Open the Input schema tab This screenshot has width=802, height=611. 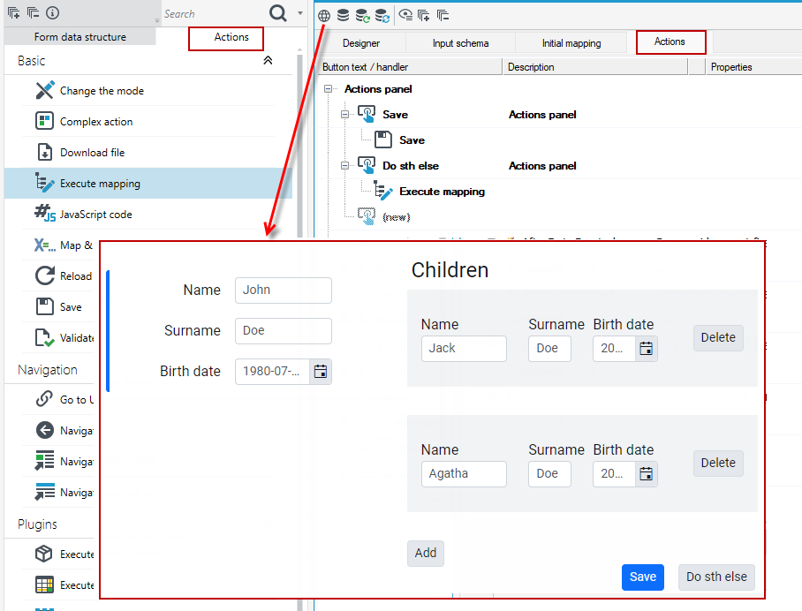[x=460, y=43]
